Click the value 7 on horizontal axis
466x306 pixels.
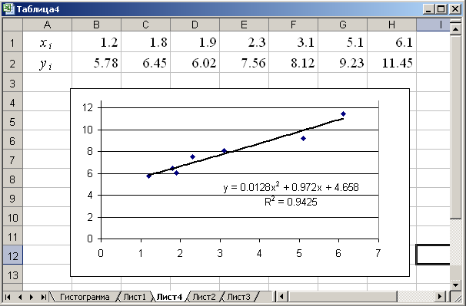378,253
